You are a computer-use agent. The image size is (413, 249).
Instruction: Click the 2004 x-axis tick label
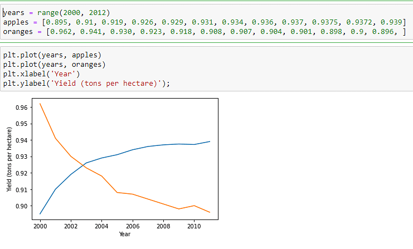pyautogui.click(x=101, y=226)
